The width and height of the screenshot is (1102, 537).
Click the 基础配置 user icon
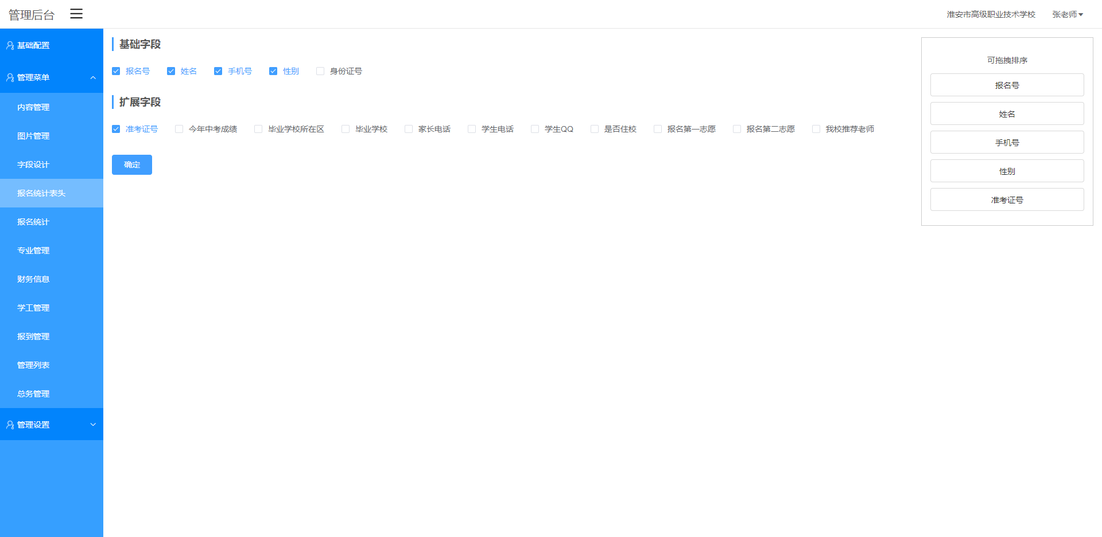pyautogui.click(x=10, y=45)
